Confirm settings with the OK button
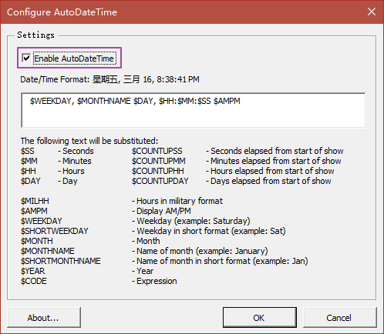The image size is (384, 334). pyautogui.click(x=260, y=318)
